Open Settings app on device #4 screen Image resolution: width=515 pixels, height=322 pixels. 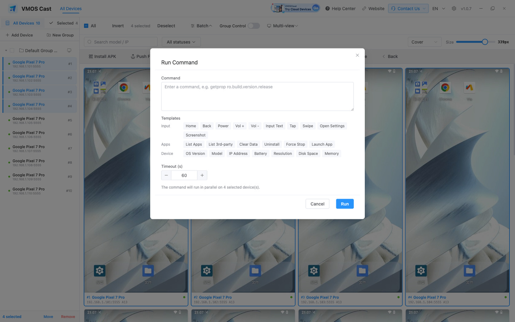tap(421, 270)
